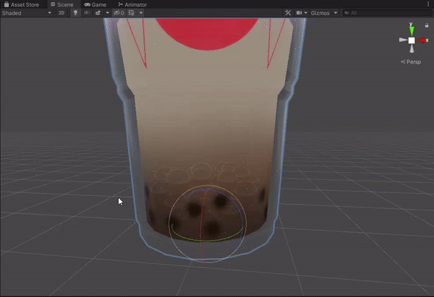Open the panel options three-dot menu
Screen dimensions: 434x297
point(428,4)
